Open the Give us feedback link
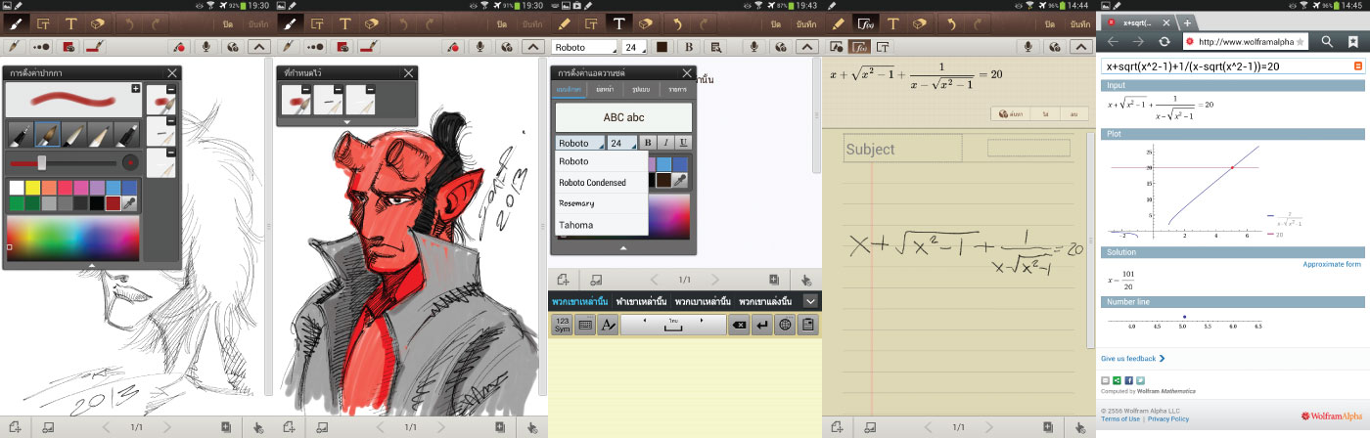This screenshot has height=438, width=1370. coord(1133,359)
